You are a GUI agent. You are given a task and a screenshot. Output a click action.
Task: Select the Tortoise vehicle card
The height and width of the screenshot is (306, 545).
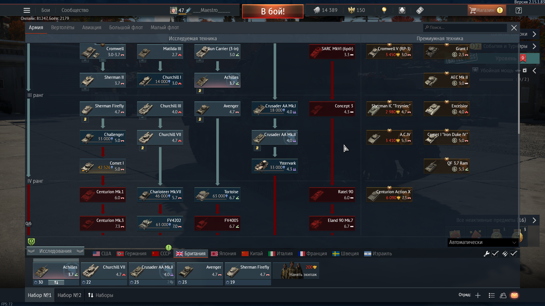point(217,195)
